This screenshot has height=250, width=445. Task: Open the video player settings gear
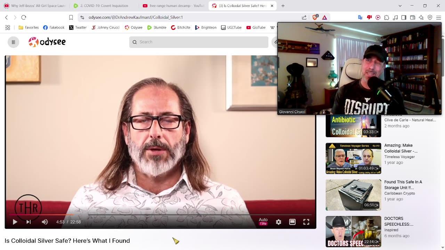point(278,222)
